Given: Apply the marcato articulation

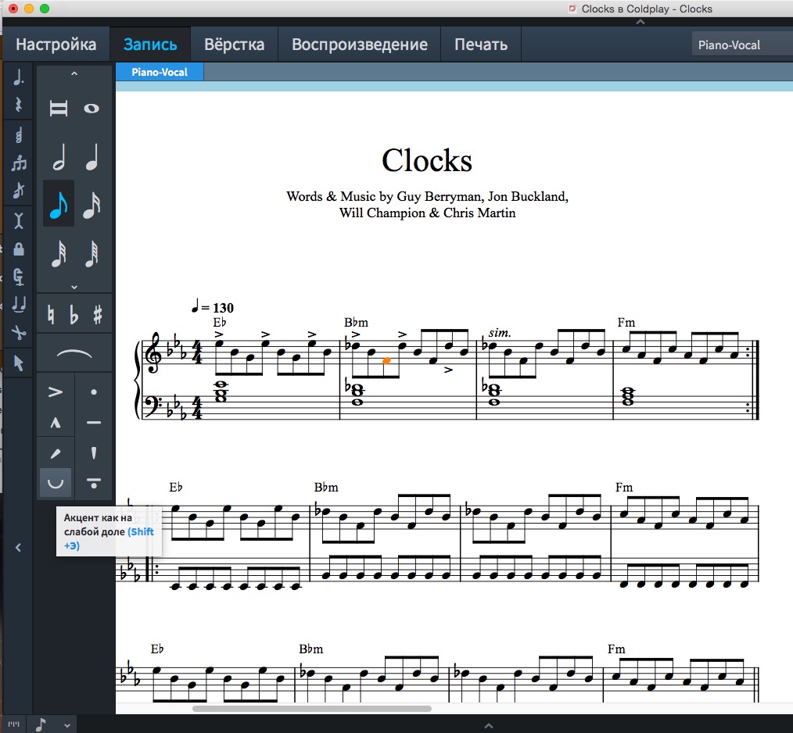Looking at the screenshot, I should [x=55, y=423].
